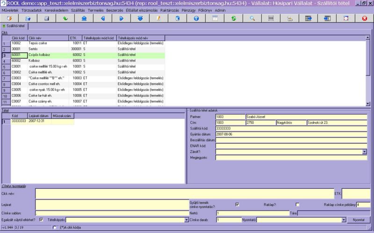Viewport: 374px width, 233px height.
Task: Uncheck the Egalizált súlytól eltérhet? checkbox
Action: 41,219
